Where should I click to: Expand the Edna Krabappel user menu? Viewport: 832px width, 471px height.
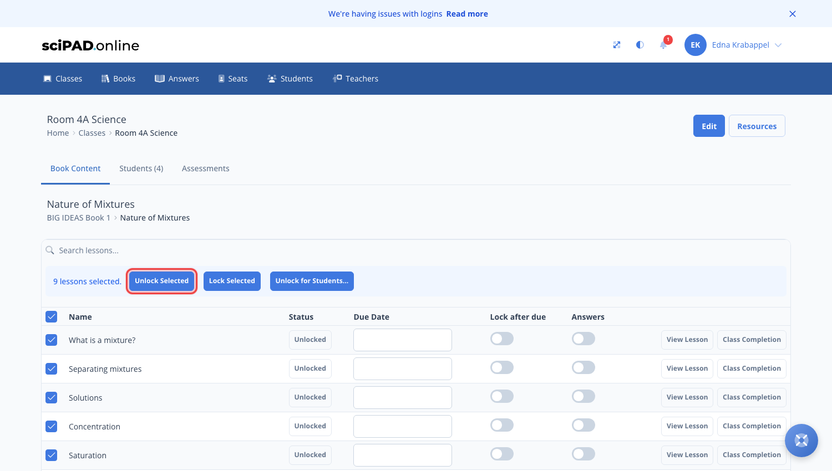(x=747, y=45)
